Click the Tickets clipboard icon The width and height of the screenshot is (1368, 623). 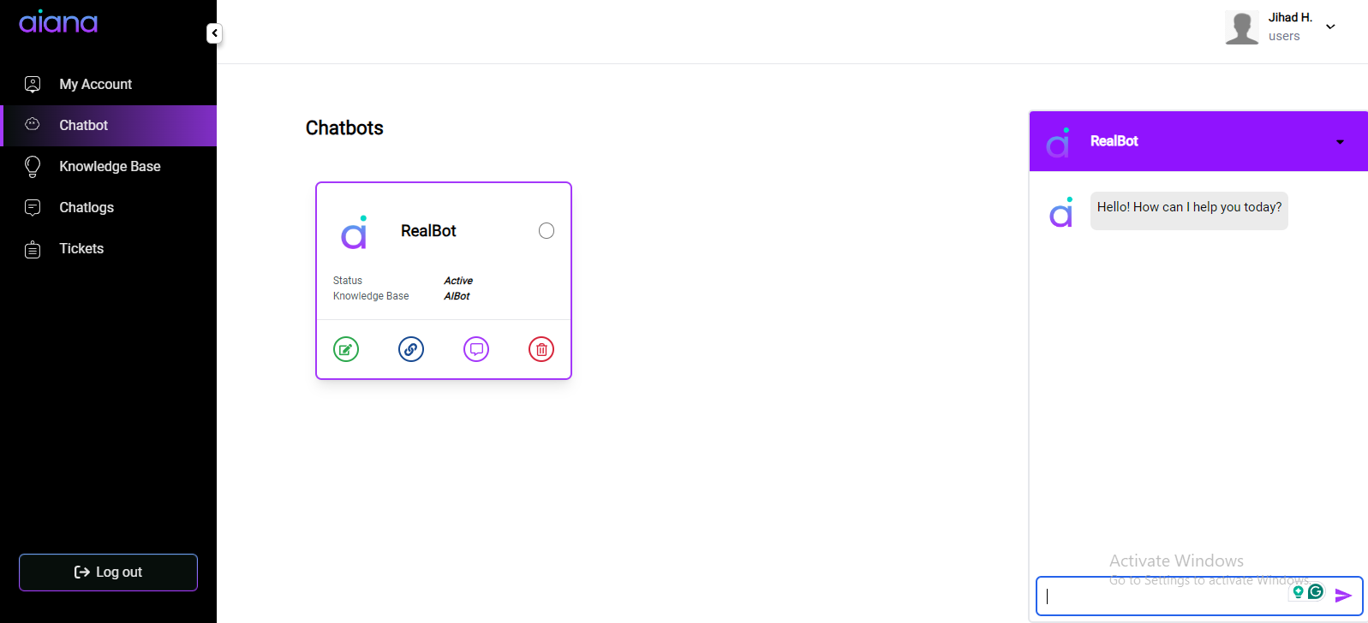point(33,249)
